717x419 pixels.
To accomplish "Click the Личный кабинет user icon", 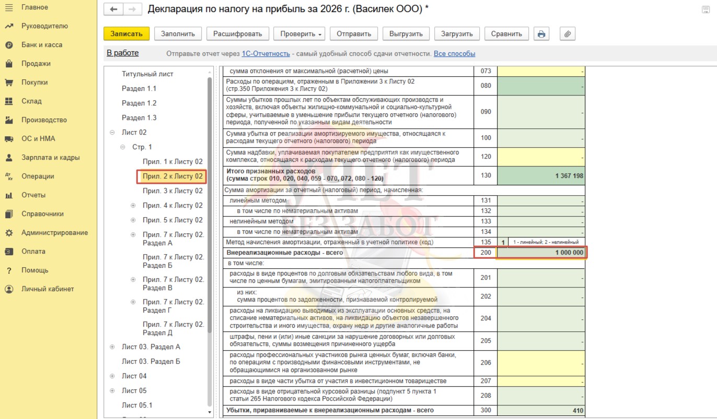I will (x=8, y=289).
